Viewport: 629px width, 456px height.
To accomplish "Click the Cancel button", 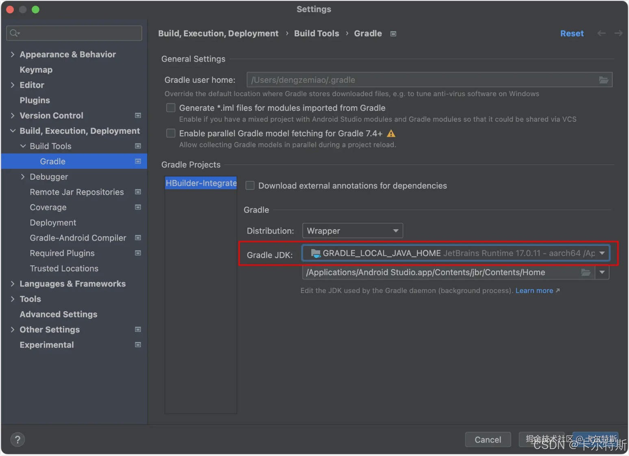I will [x=488, y=439].
